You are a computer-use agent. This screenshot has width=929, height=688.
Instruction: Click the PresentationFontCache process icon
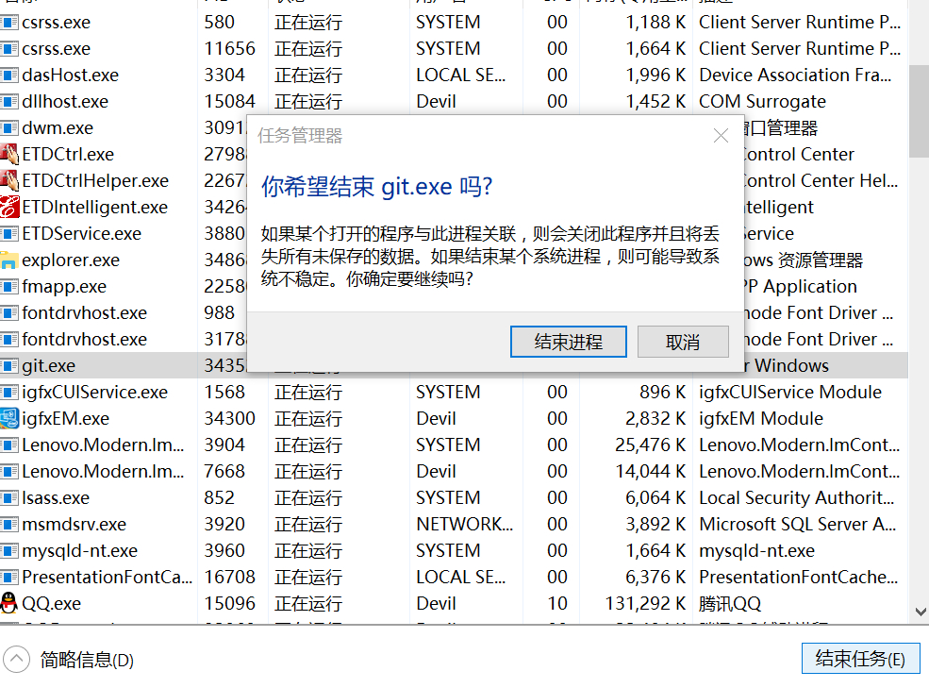pos(9,577)
